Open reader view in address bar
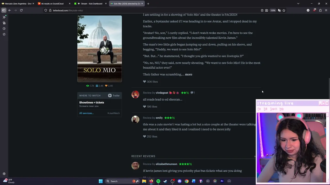330x185 pixels. tap(262, 10)
